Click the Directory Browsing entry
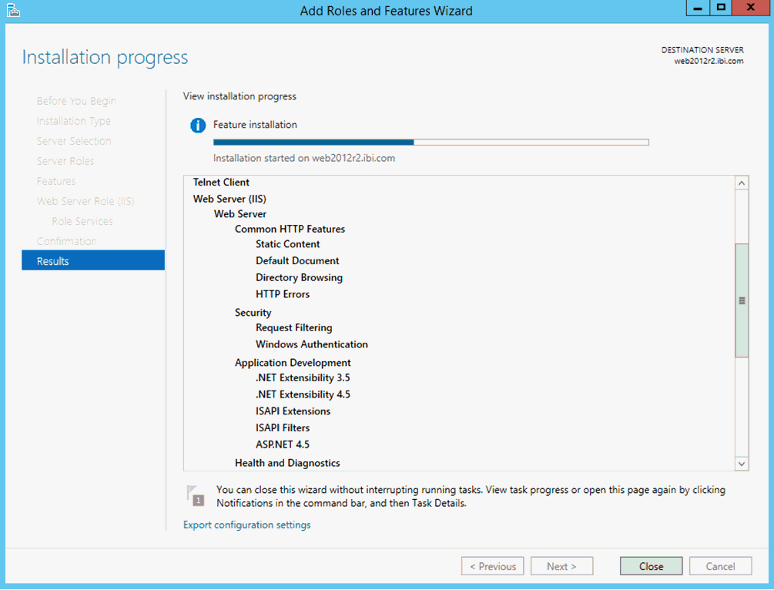This screenshot has width=774, height=590. 299,277
